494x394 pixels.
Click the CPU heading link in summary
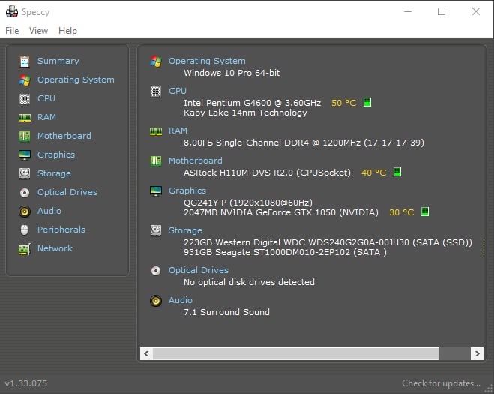[x=178, y=91]
